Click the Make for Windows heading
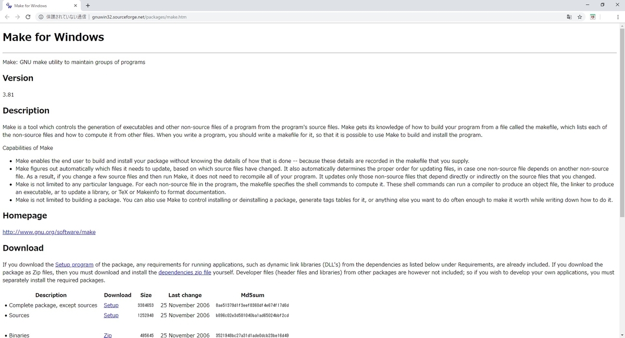 point(53,37)
